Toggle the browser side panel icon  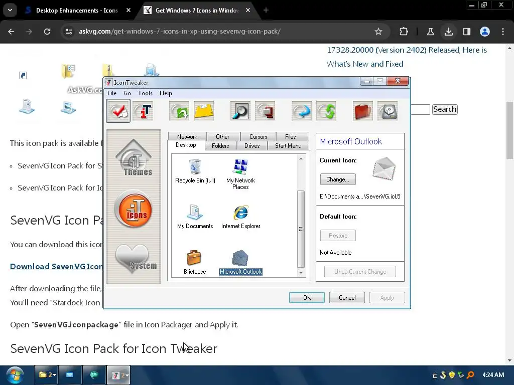[x=466, y=32]
